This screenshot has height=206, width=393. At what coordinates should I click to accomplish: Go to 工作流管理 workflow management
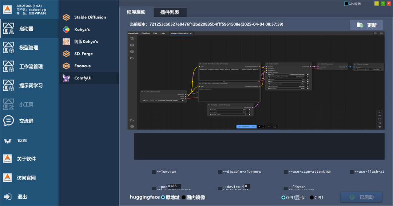(x=31, y=66)
